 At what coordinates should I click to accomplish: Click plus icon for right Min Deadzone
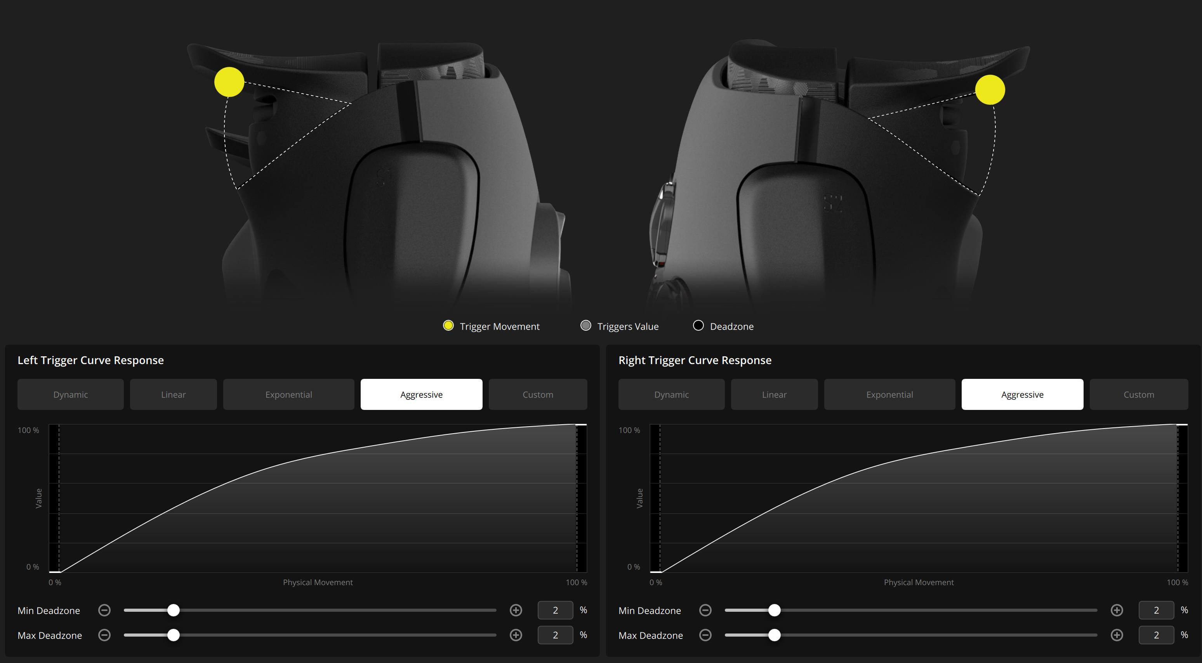click(x=1117, y=610)
